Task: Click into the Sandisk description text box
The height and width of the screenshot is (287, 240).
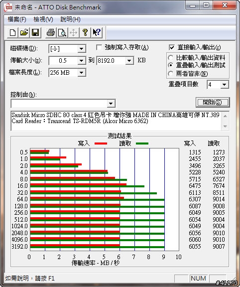Action: [116, 121]
